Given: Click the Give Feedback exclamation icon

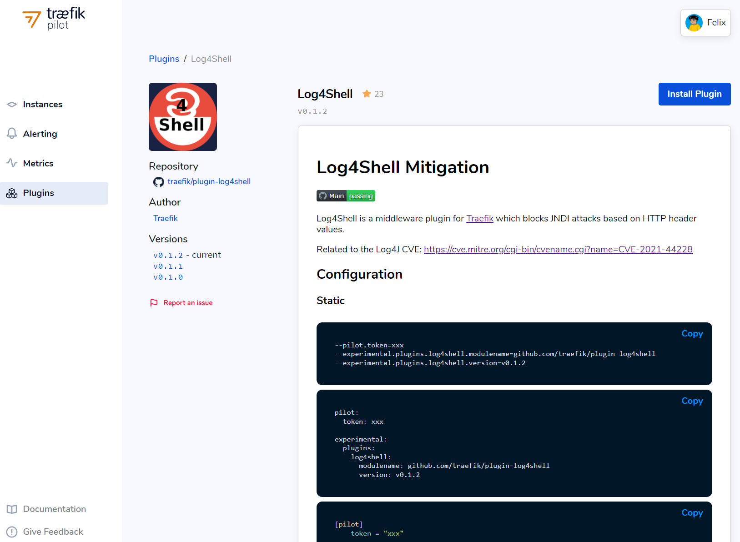Looking at the screenshot, I should tap(12, 532).
